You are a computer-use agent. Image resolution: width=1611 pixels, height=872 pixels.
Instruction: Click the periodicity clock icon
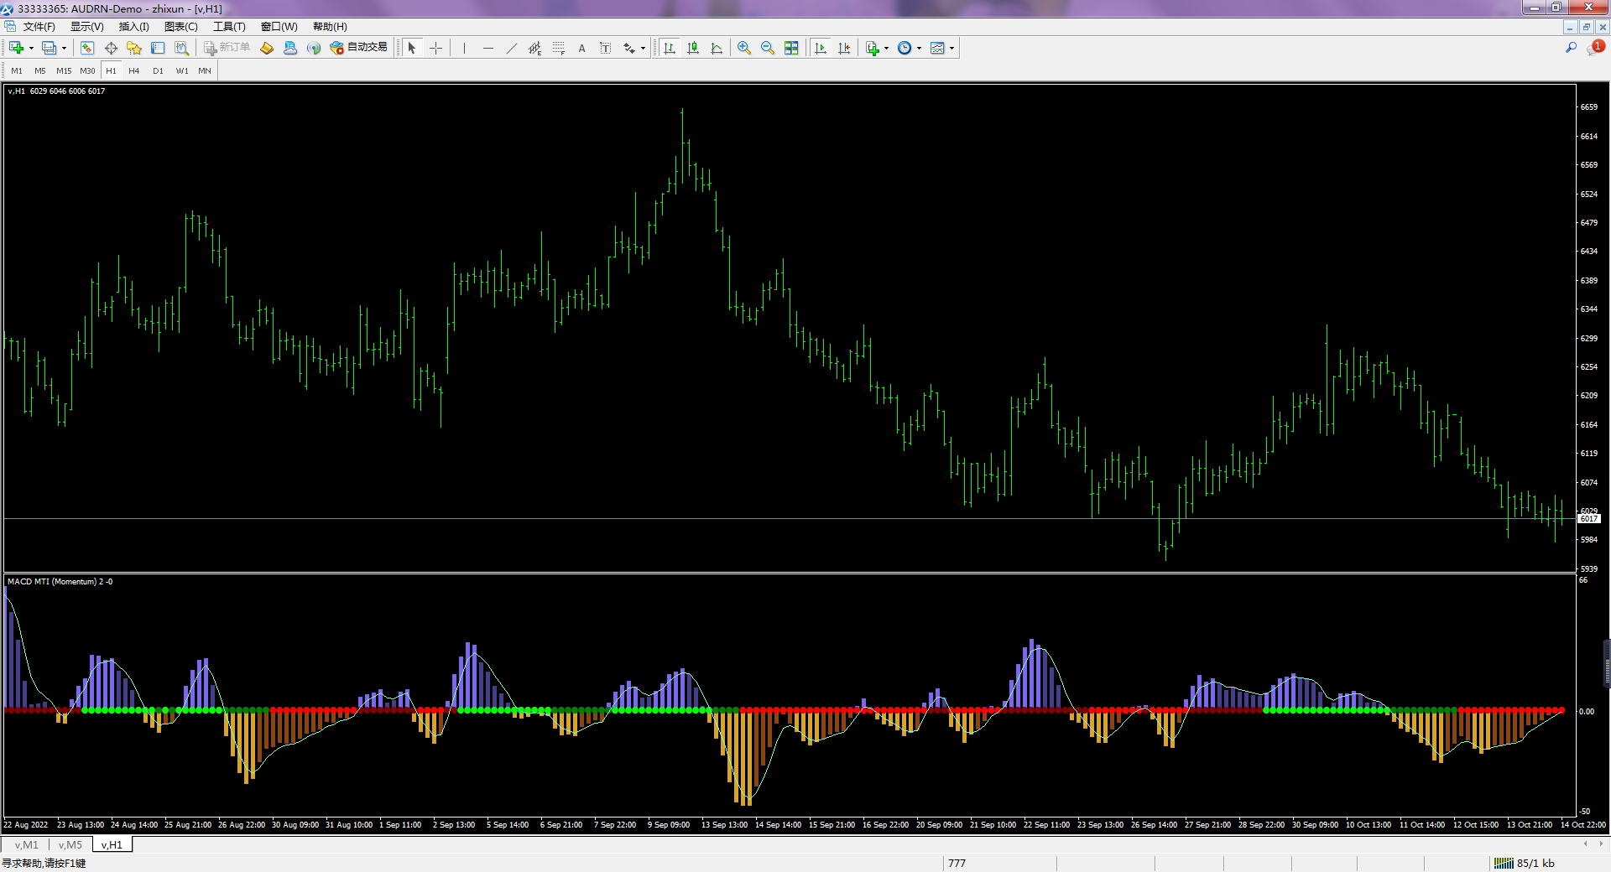pyautogui.click(x=905, y=48)
